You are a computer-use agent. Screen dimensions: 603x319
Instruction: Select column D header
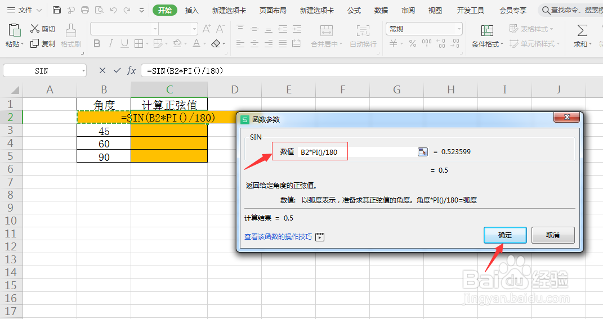[x=235, y=89]
